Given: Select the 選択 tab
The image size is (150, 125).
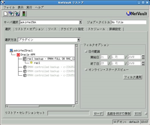Looking at the screenshot, I should (x=8, y=29).
